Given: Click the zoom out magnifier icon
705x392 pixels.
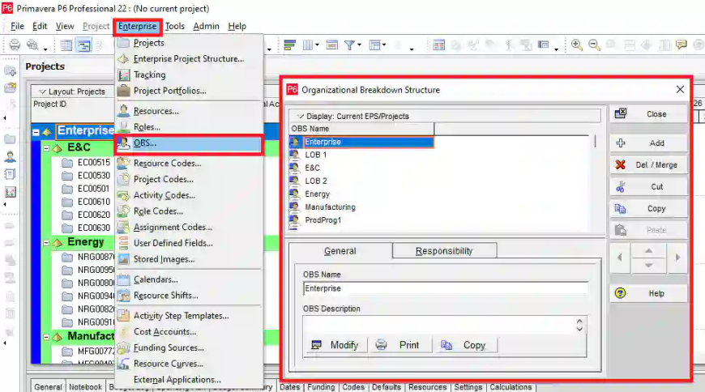Looking at the screenshot, I should pos(594,45).
